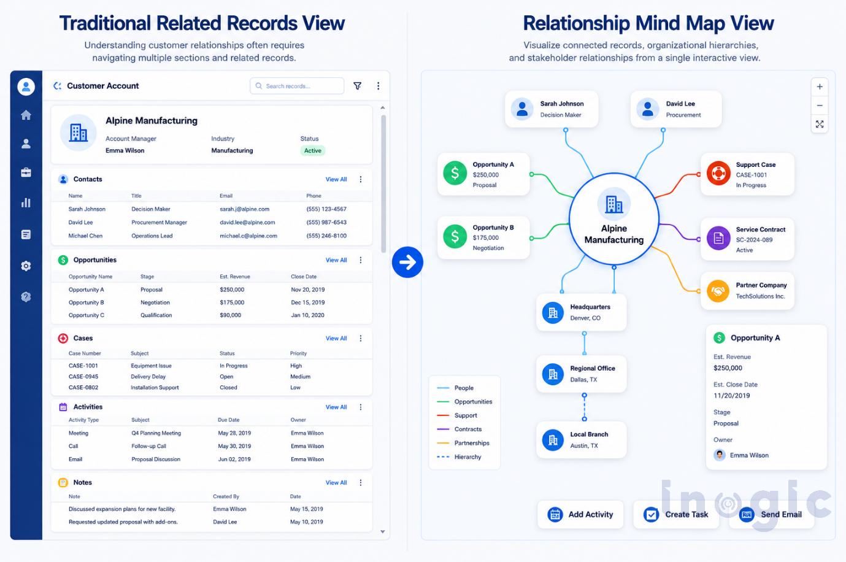This screenshot has height=562, width=846.
Task: Open Cases section options menu
Action: click(x=361, y=338)
